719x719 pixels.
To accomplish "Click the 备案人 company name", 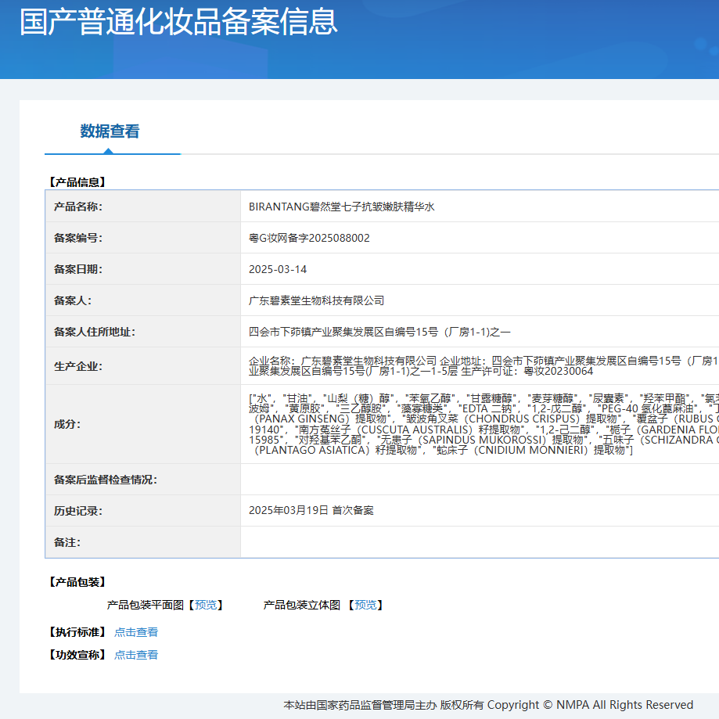I will tap(318, 300).
